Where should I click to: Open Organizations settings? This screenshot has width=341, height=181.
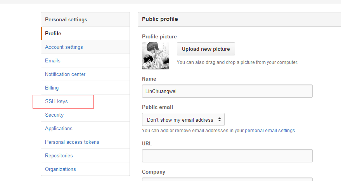(x=85, y=169)
